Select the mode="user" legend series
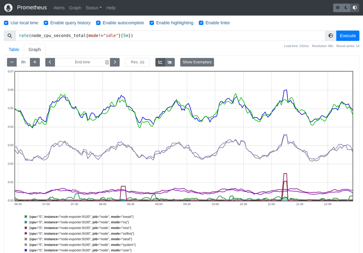 click(x=80, y=250)
